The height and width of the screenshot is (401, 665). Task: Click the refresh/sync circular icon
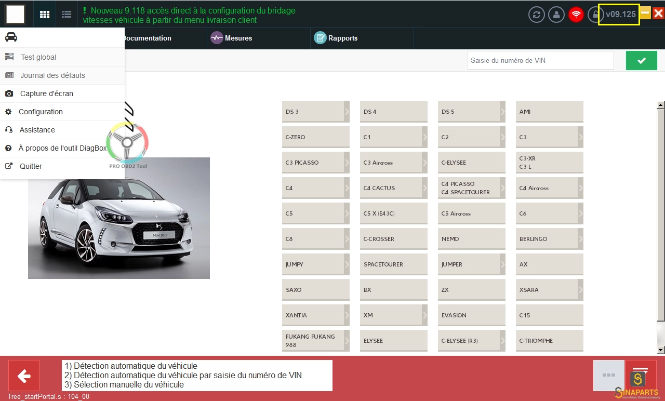(537, 14)
